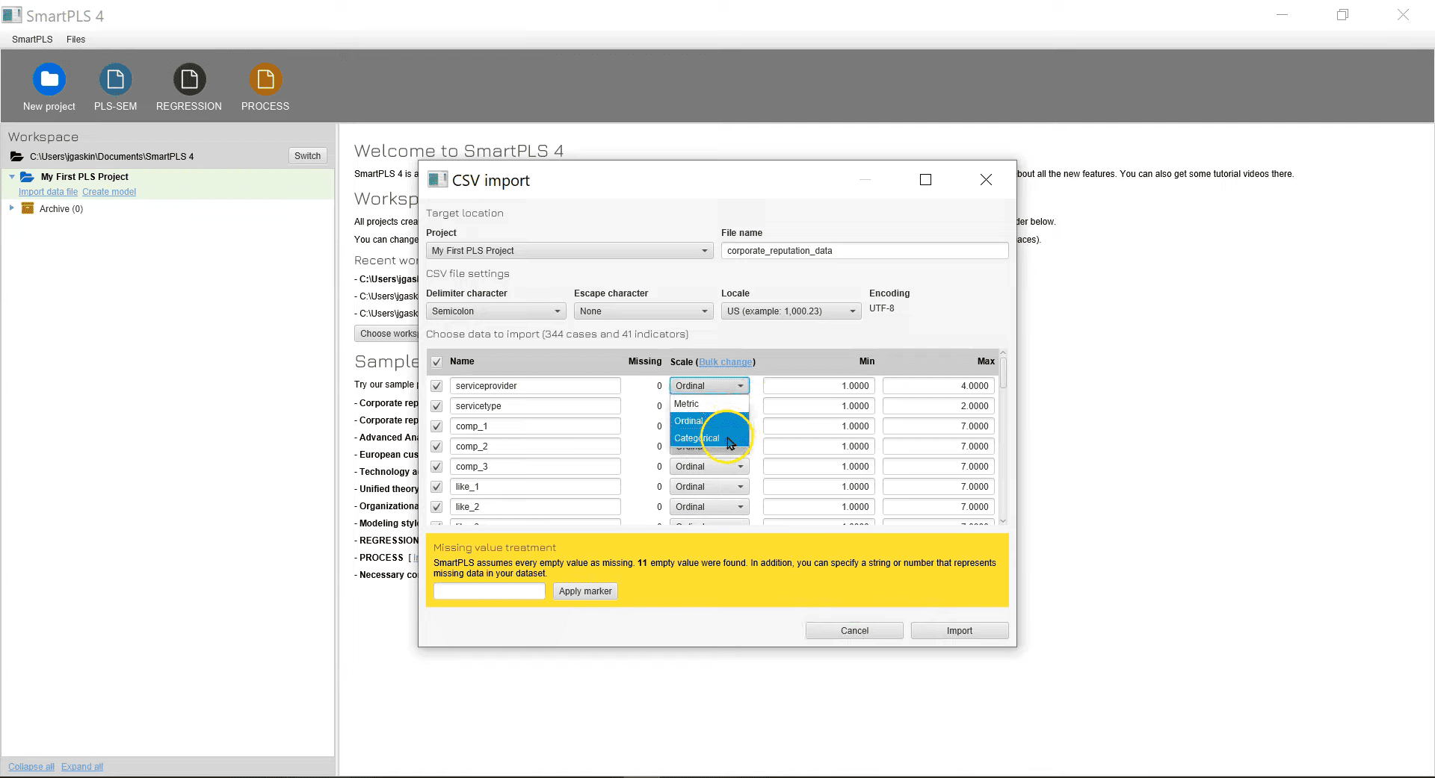Open the PLS-SEM toolbar icon
This screenshot has height=778, width=1435.
(115, 80)
